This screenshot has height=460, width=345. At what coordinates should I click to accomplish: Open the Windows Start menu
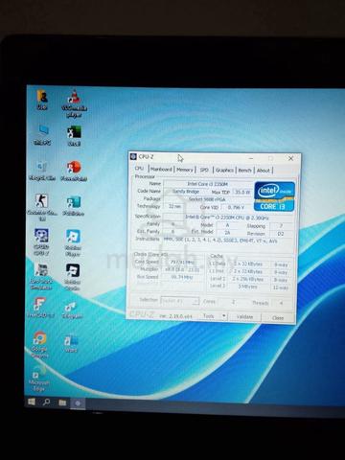[x=32, y=402]
